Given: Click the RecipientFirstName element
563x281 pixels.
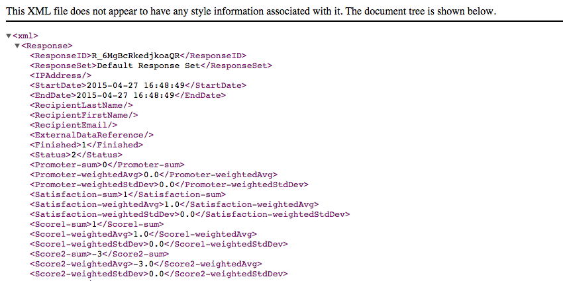Looking at the screenshot, I should (x=83, y=115).
